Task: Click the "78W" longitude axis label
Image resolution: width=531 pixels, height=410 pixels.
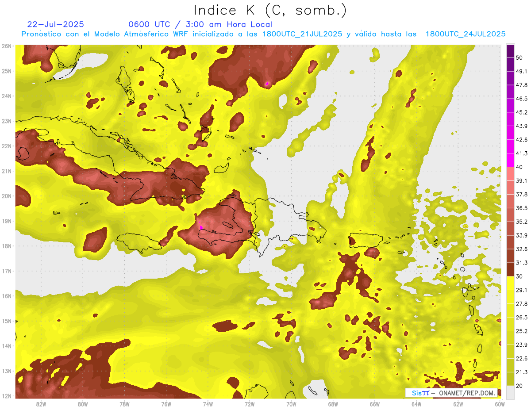Action: (124, 404)
